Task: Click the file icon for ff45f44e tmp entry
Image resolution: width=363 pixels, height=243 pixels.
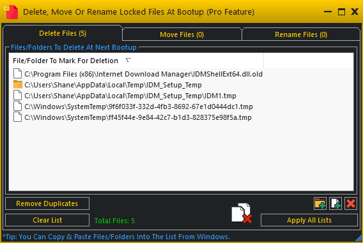Action: click(x=18, y=117)
